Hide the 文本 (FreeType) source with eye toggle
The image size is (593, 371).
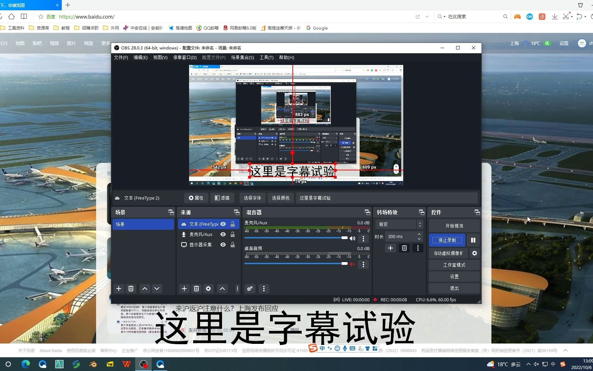click(223, 224)
